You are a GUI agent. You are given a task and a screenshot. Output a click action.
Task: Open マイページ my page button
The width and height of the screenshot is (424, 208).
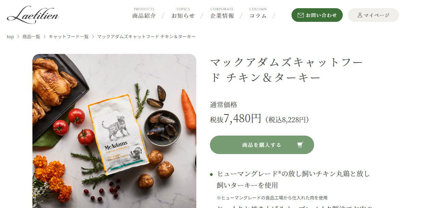tap(373, 15)
